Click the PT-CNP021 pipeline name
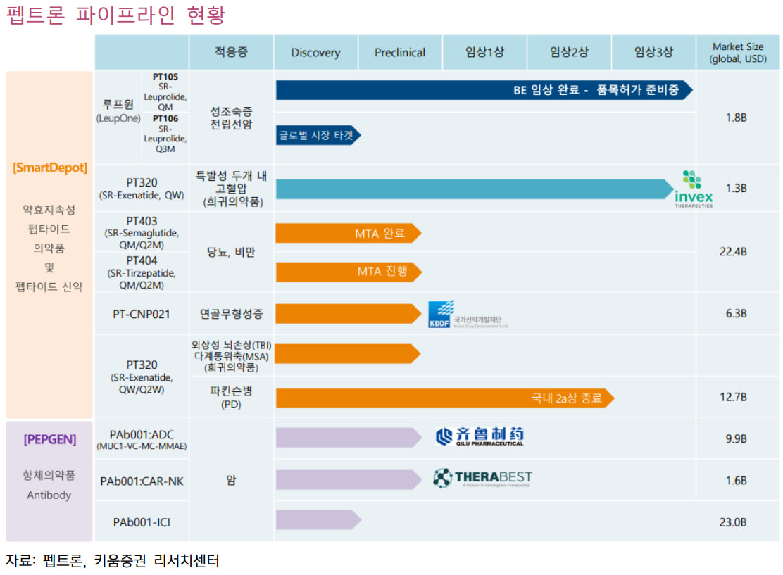783x575 pixels. 142,314
